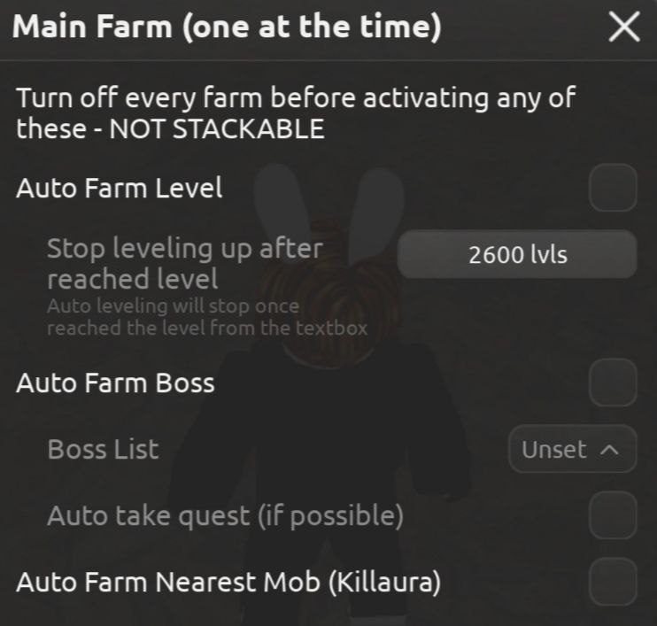Click the Main Farm panel title

pyautogui.click(x=228, y=28)
